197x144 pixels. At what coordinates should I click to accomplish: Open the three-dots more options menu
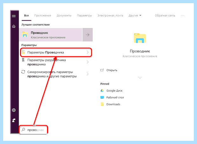pyautogui.click(x=183, y=15)
